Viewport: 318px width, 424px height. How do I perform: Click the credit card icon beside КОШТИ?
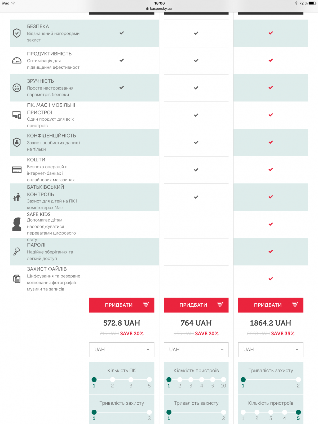(17, 170)
